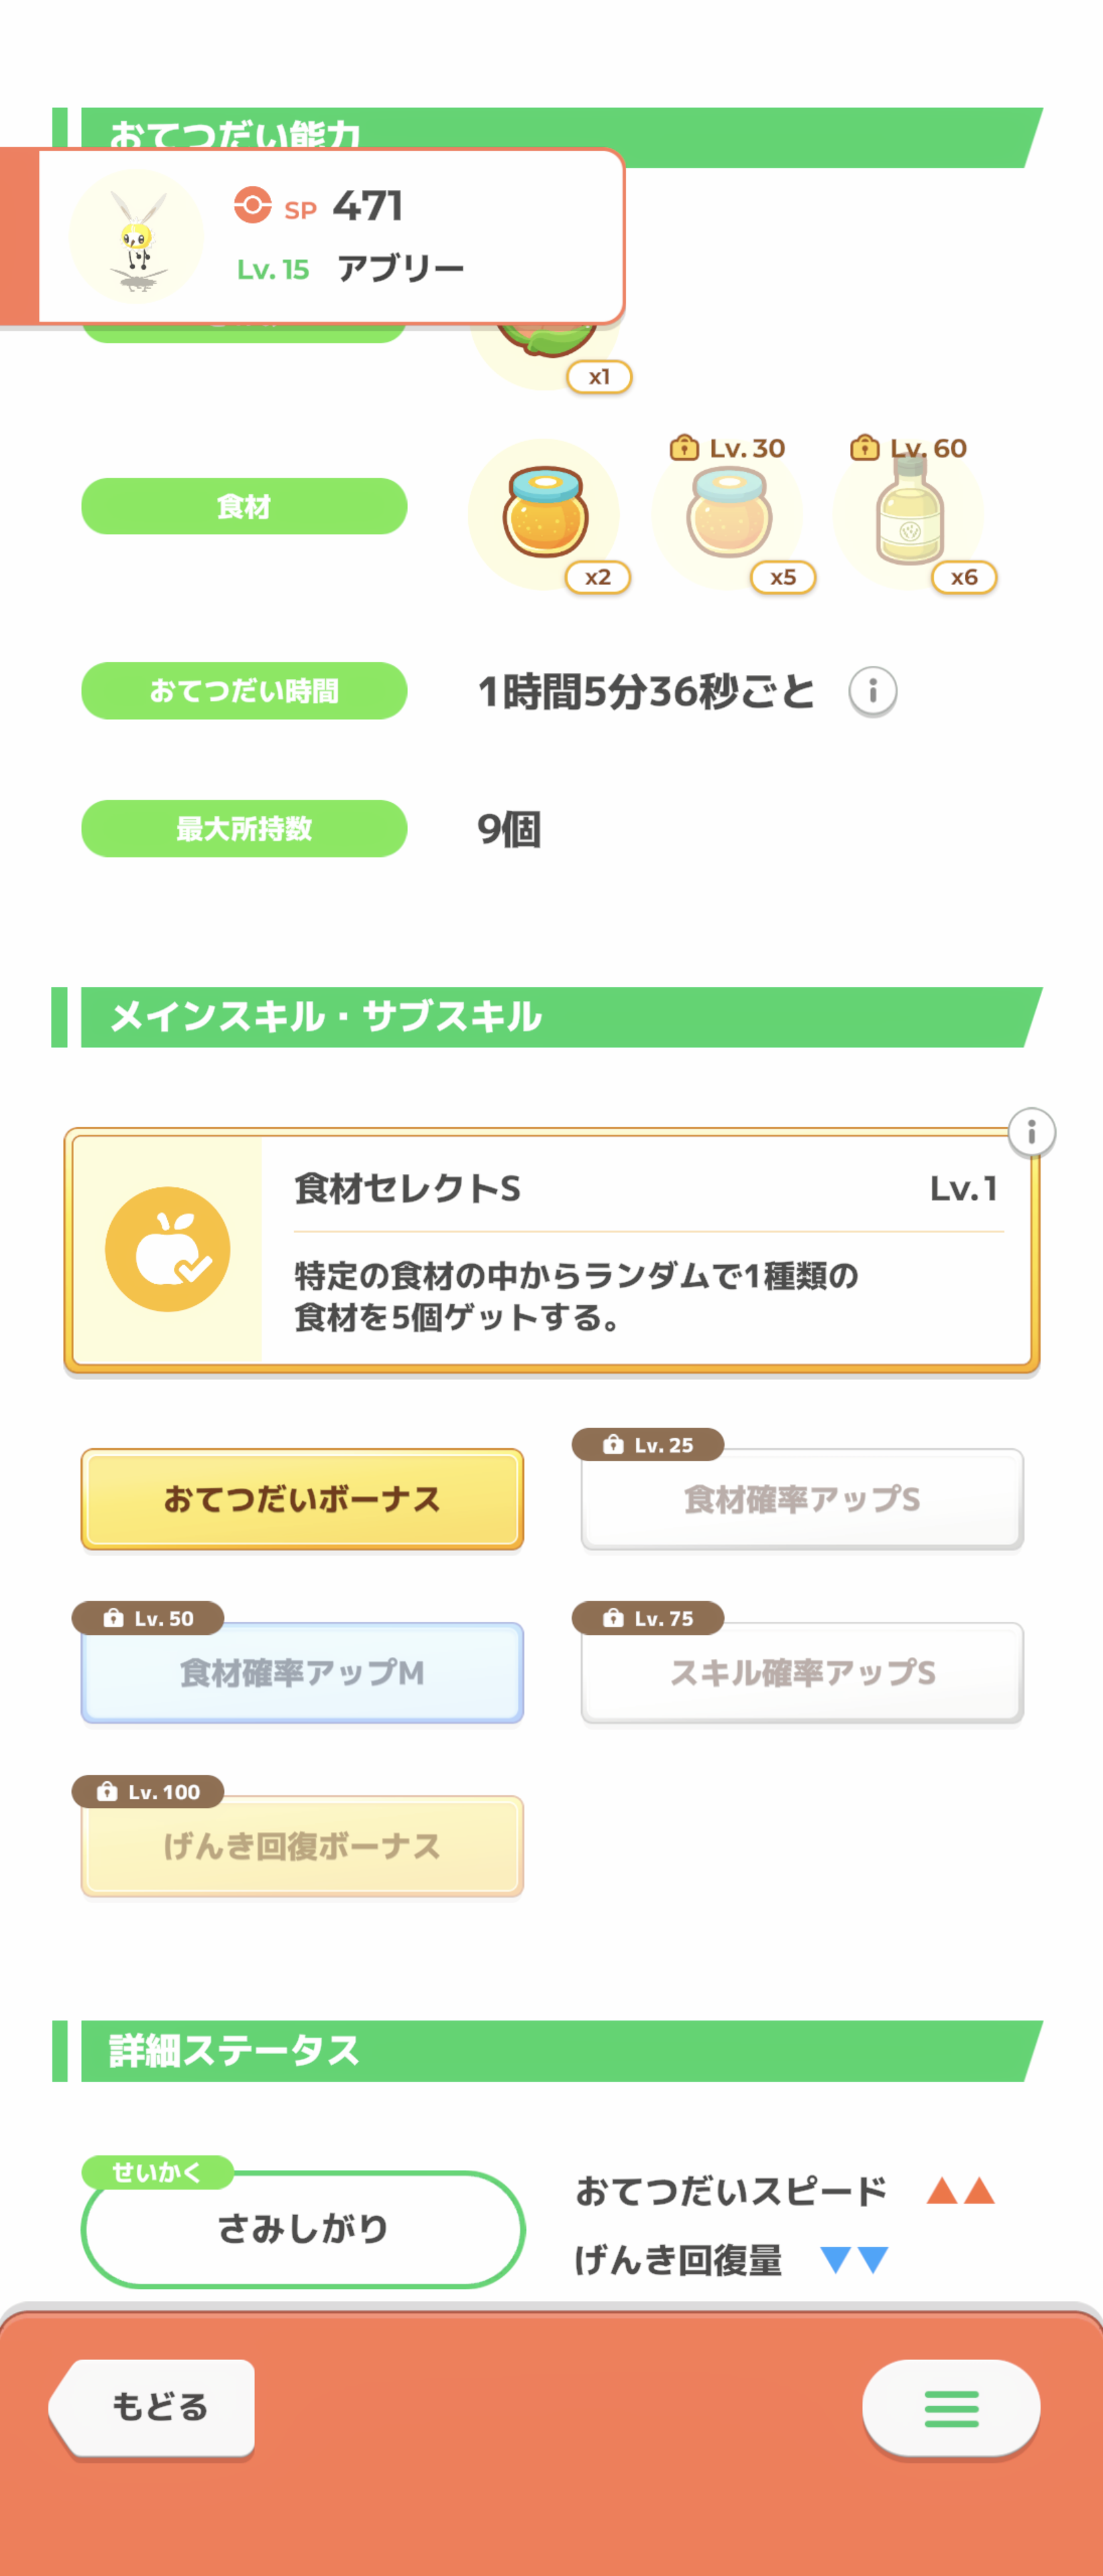
Task: Tap the 最大所持数 label pill
Action: point(244,828)
